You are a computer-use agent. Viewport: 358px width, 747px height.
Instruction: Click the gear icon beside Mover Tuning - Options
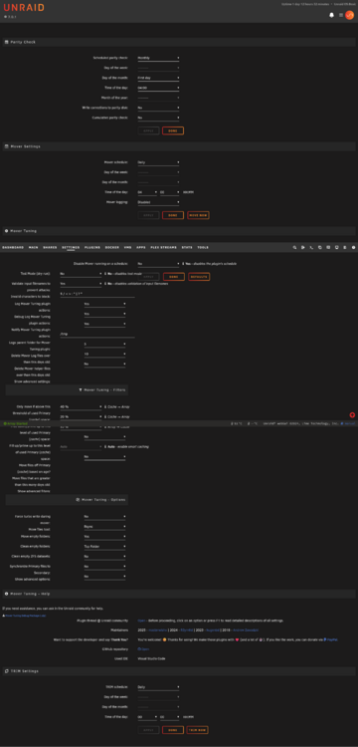[78, 500]
